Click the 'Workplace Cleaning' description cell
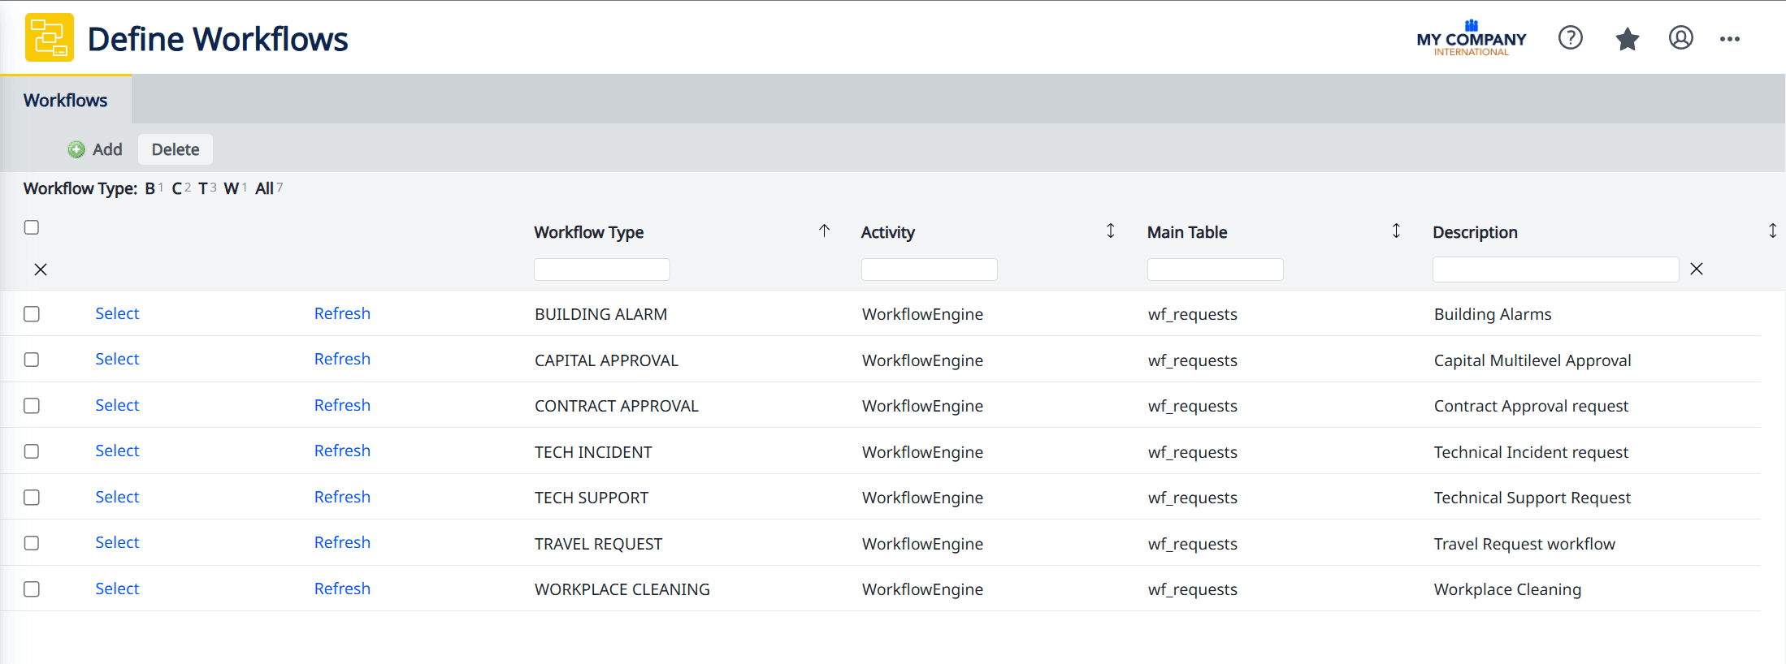Image resolution: width=1786 pixels, height=664 pixels. (x=1507, y=589)
